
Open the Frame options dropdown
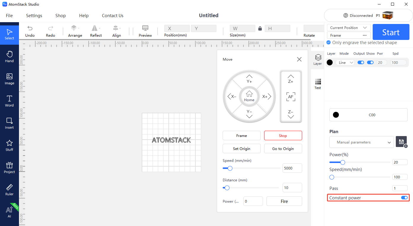(x=349, y=35)
